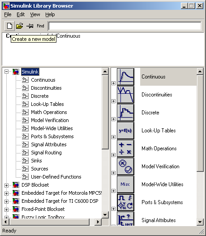Select Signal Attributes in the tree
Image resolution: width=206 pixels, height=236 pixels.
tap(49, 144)
